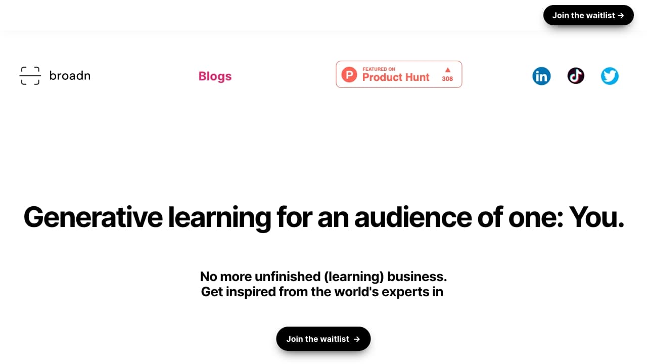The width and height of the screenshot is (647, 364).
Task: Click the "Product Hunt" text in the badge
Action: click(x=396, y=77)
